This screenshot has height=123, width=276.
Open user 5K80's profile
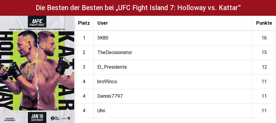103,38
